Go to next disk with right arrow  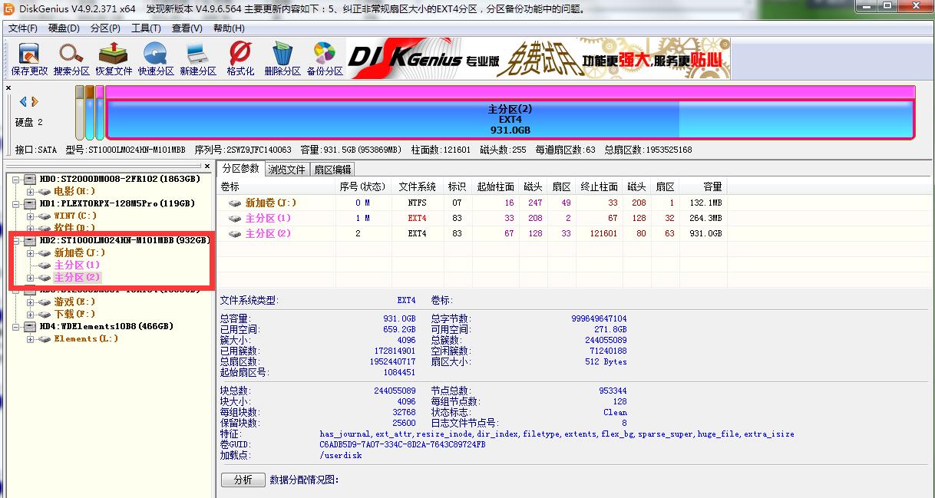35,101
